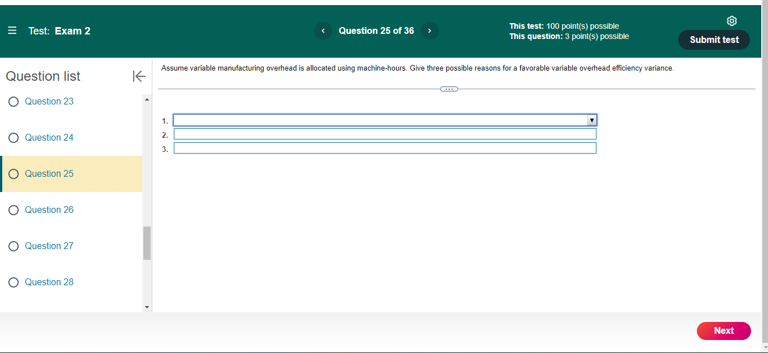Image resolution: width=768 pixels, height=353 pixels.
Task: Select the highlighted Question 25 entry
Action: (x=49, y=173)
